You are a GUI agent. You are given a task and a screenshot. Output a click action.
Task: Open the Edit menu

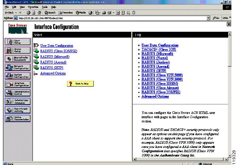point(14,7)
